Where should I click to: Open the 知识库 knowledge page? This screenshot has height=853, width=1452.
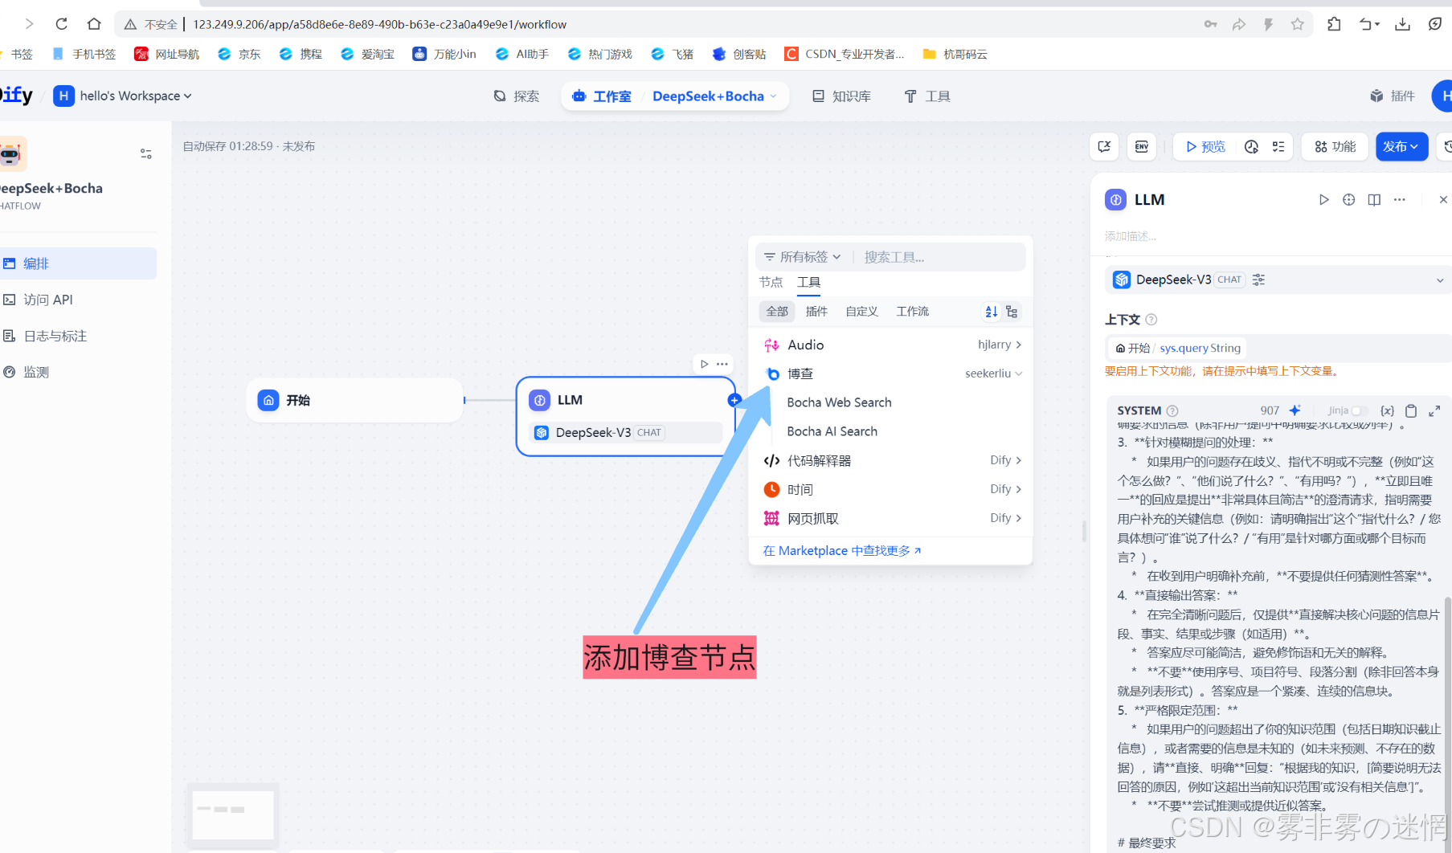[841, 96]
